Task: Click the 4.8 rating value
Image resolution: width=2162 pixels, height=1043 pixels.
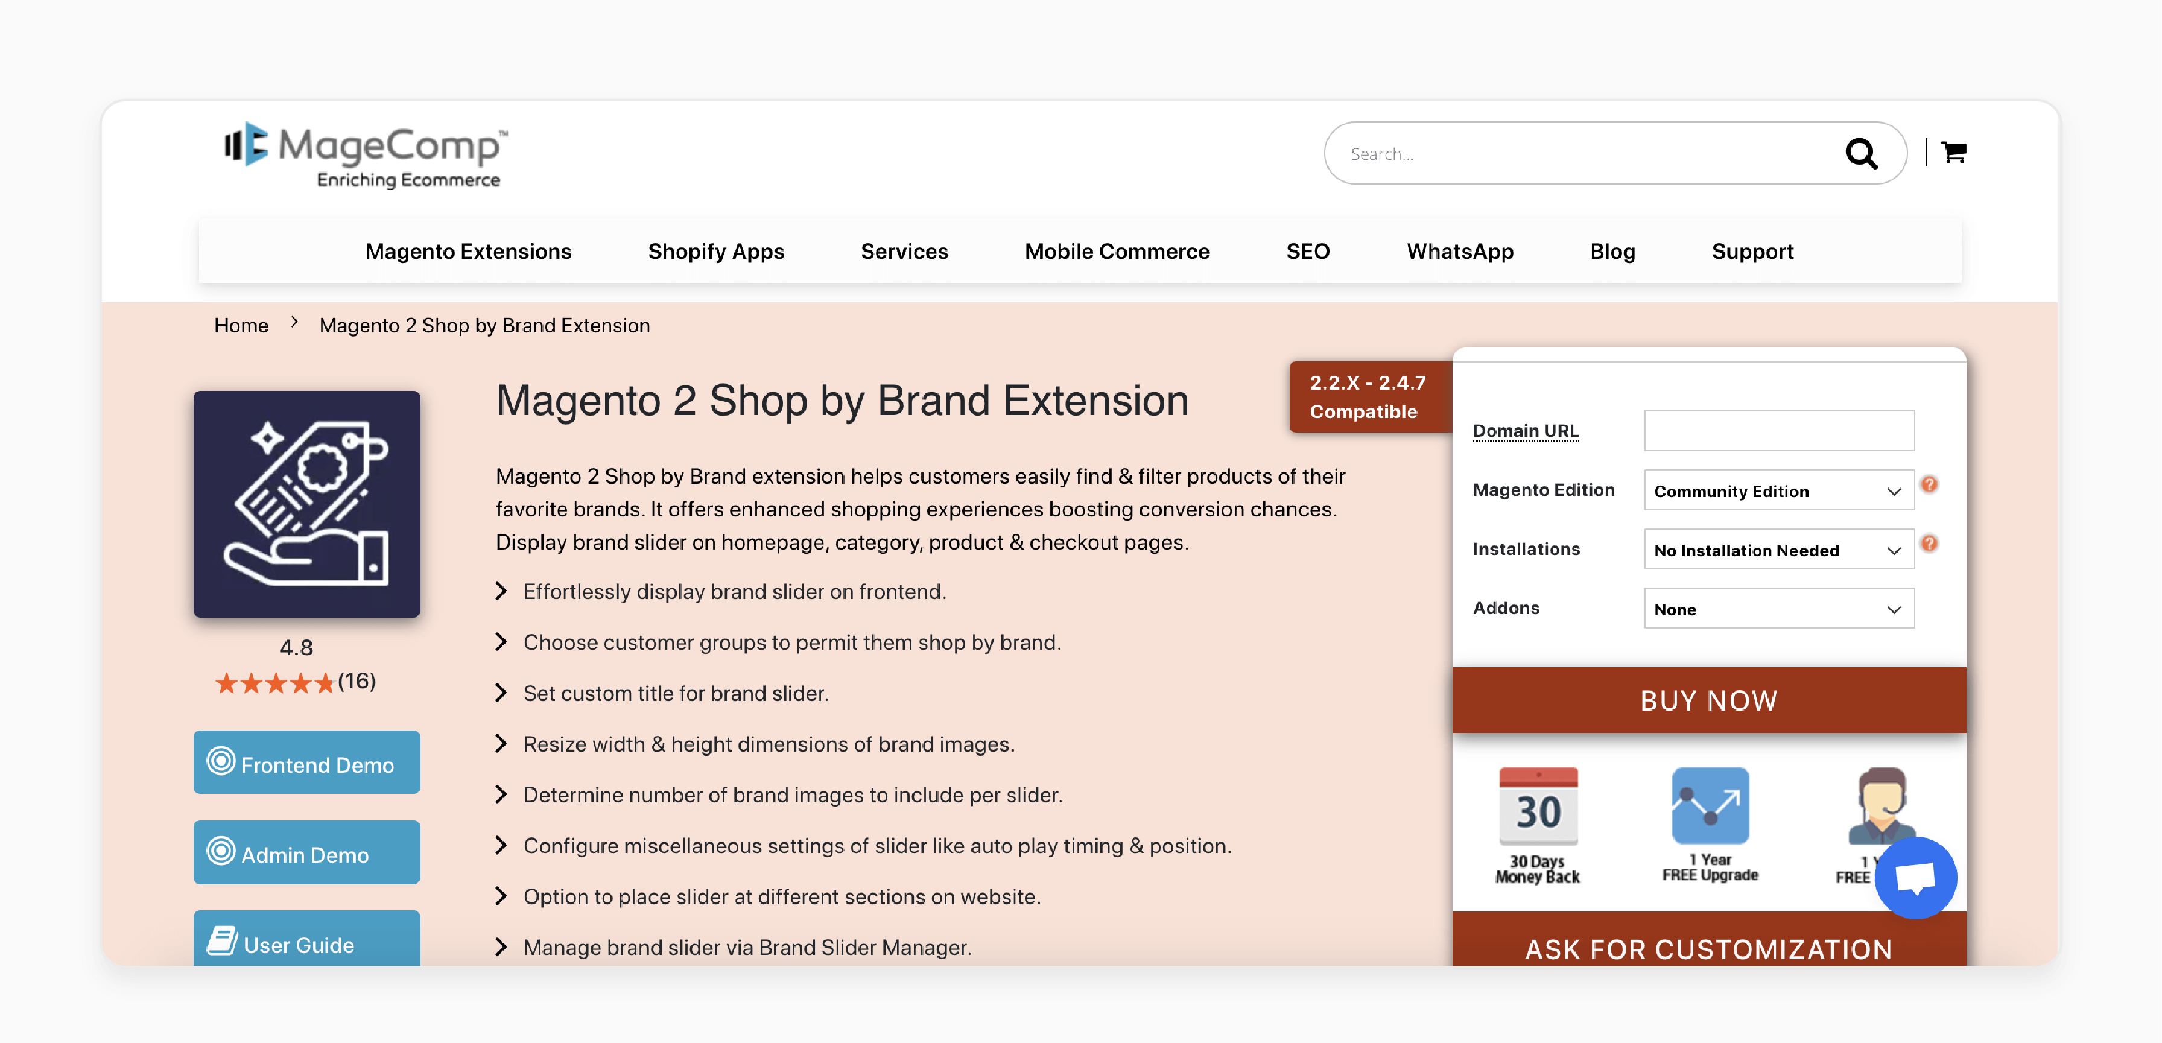Action: coord(296,647)
